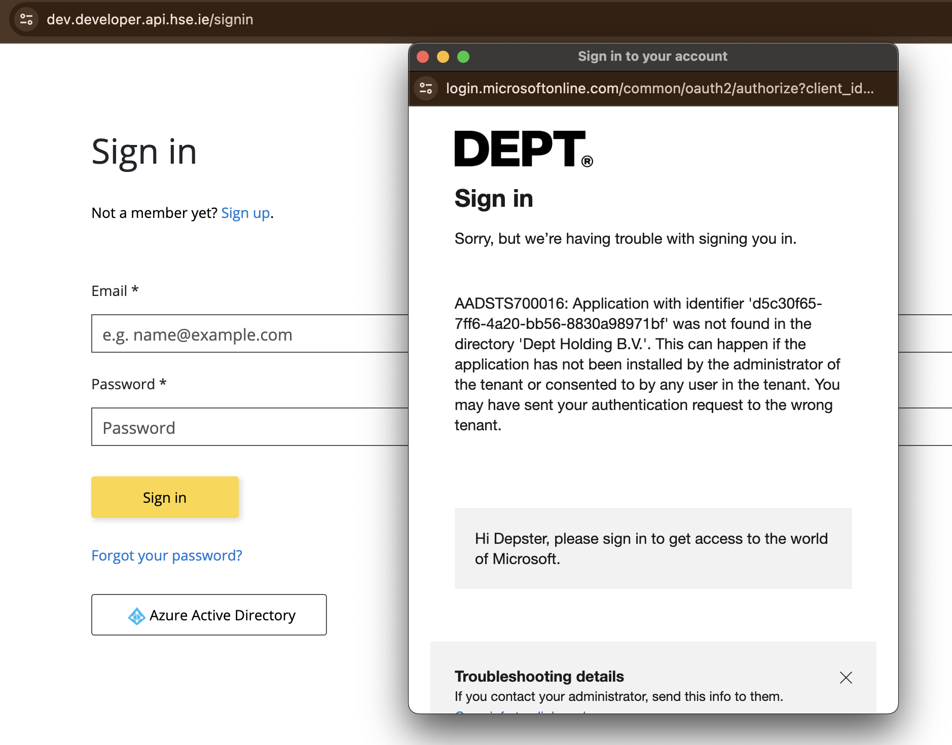Select the login.microsoftonline.com popup URL
This screenshot has width=952, height=745.
pyautogui.click(x=660, y=88)
